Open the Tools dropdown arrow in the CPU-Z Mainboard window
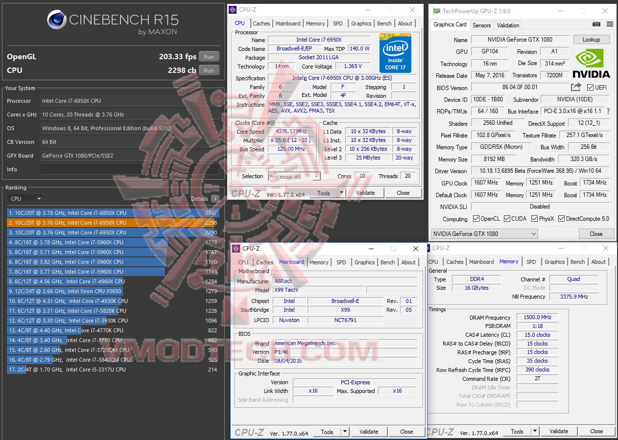618x440 pixels. pyautogui.click(x=345, y=432)
